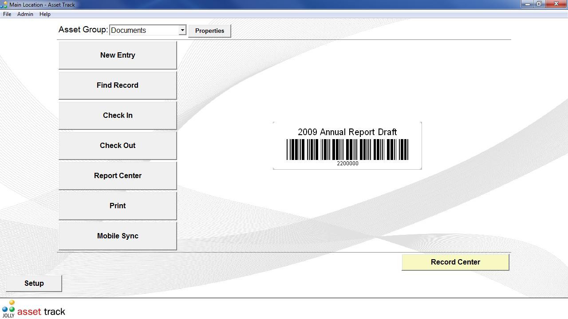The image size is (568, 319).
Task: Minimize the Asset Track window
Action: click(527, 4)
